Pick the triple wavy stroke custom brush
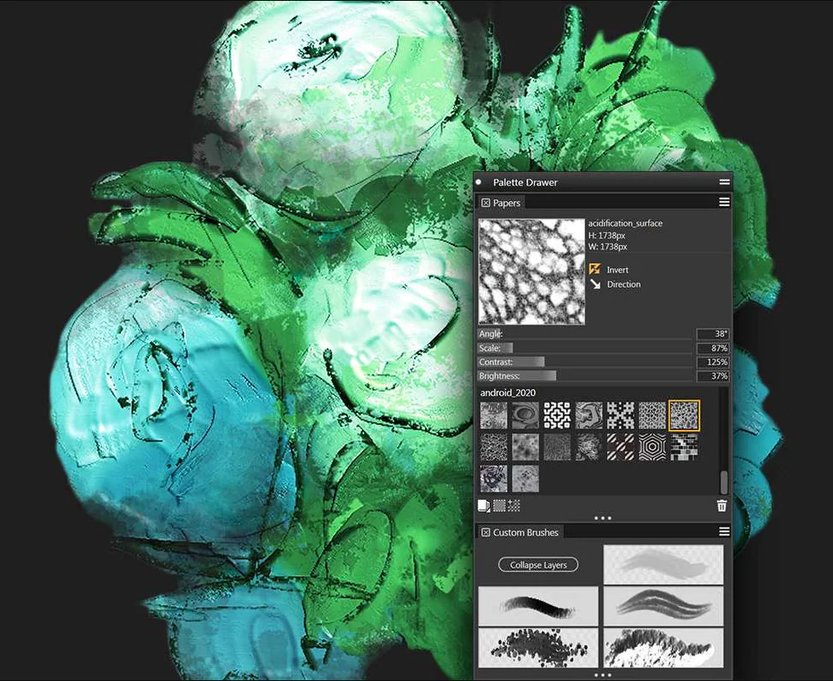The width and height of the screenshot is (833, 681). 664,604
